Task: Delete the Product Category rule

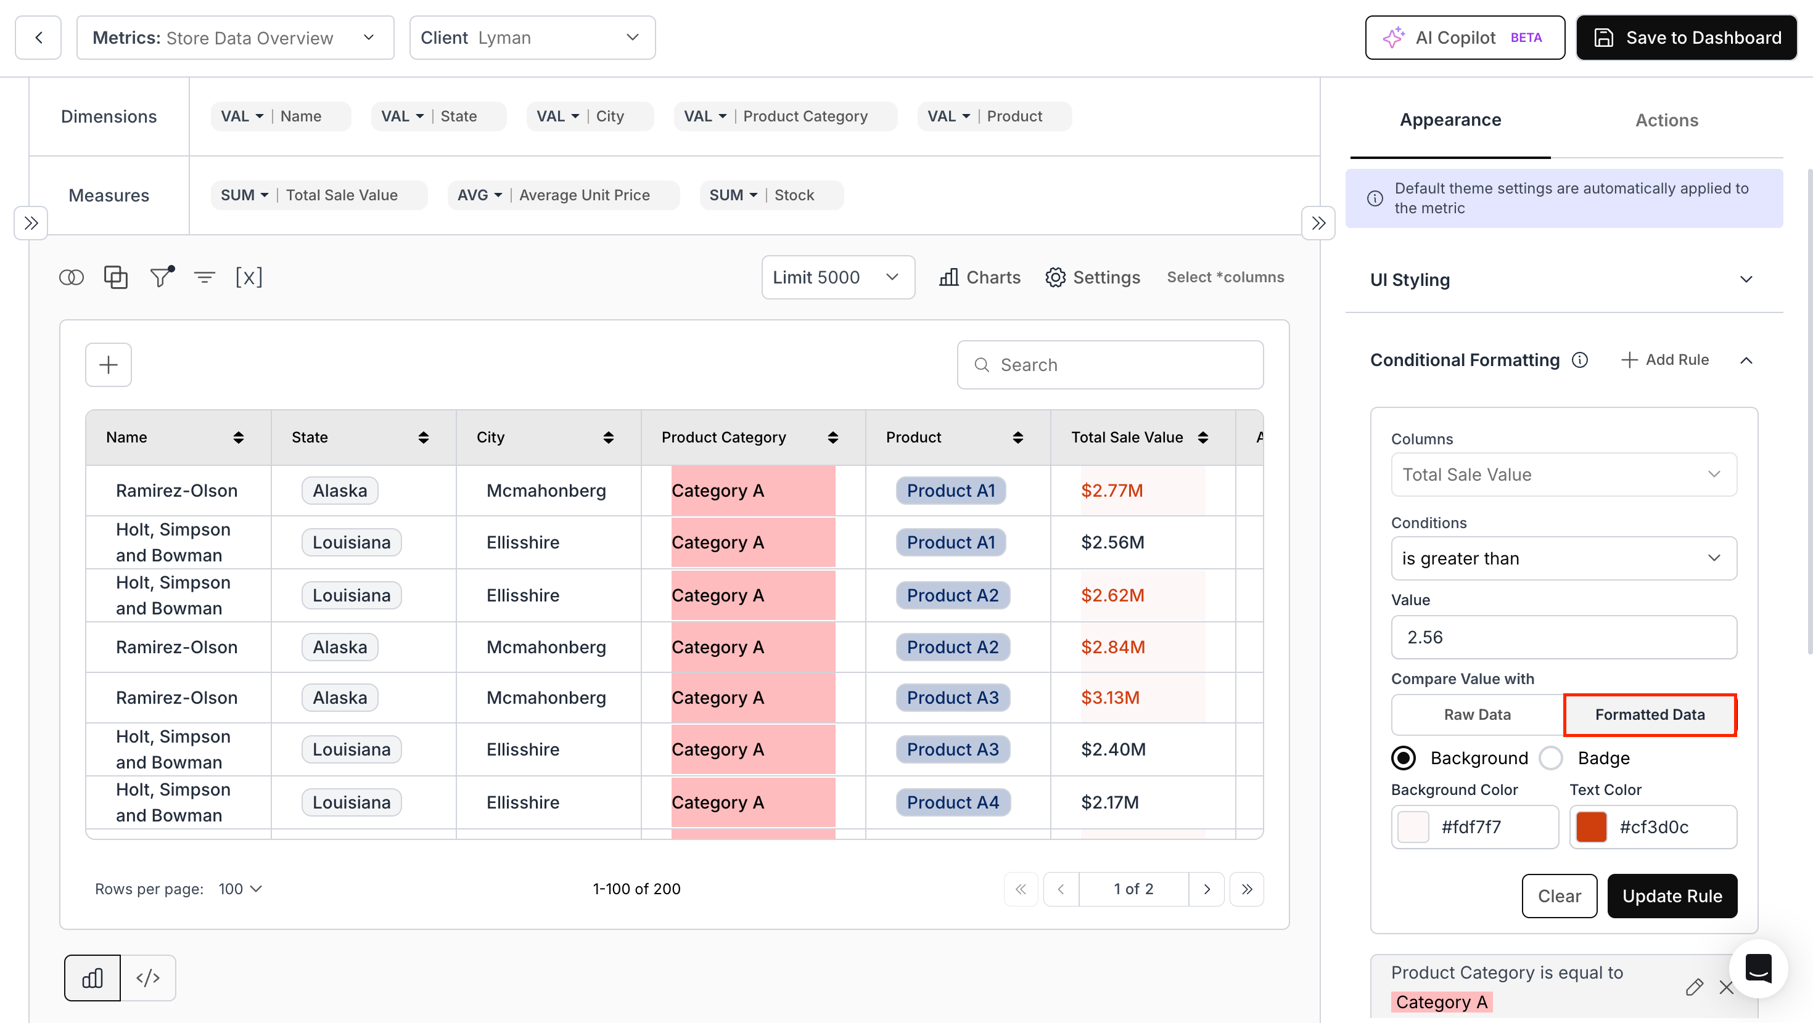Action: point(1727,987)
